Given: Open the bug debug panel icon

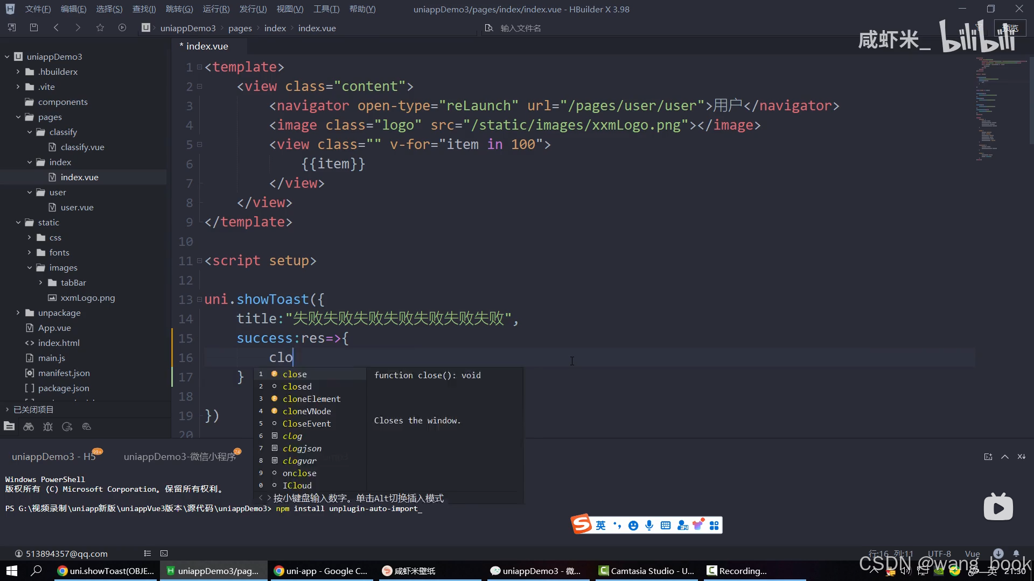Looking at the screenshot, I should click(x=48, y=427).
